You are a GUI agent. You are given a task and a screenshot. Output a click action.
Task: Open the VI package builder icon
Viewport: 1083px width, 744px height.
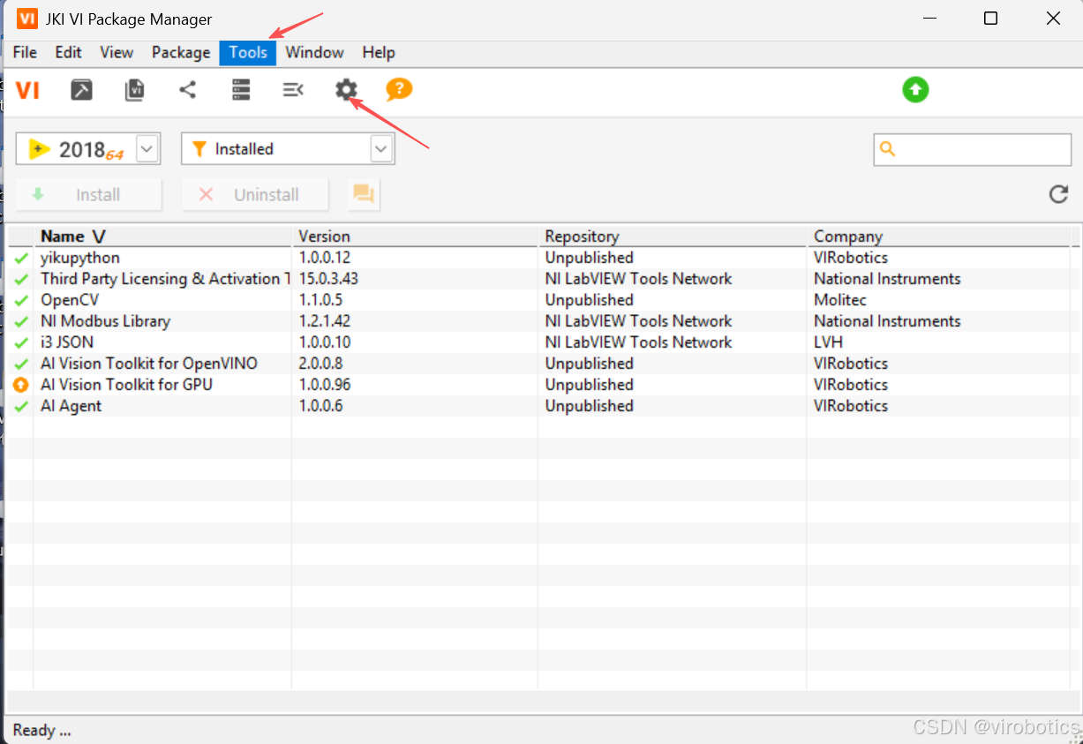(x=81, y=90)
